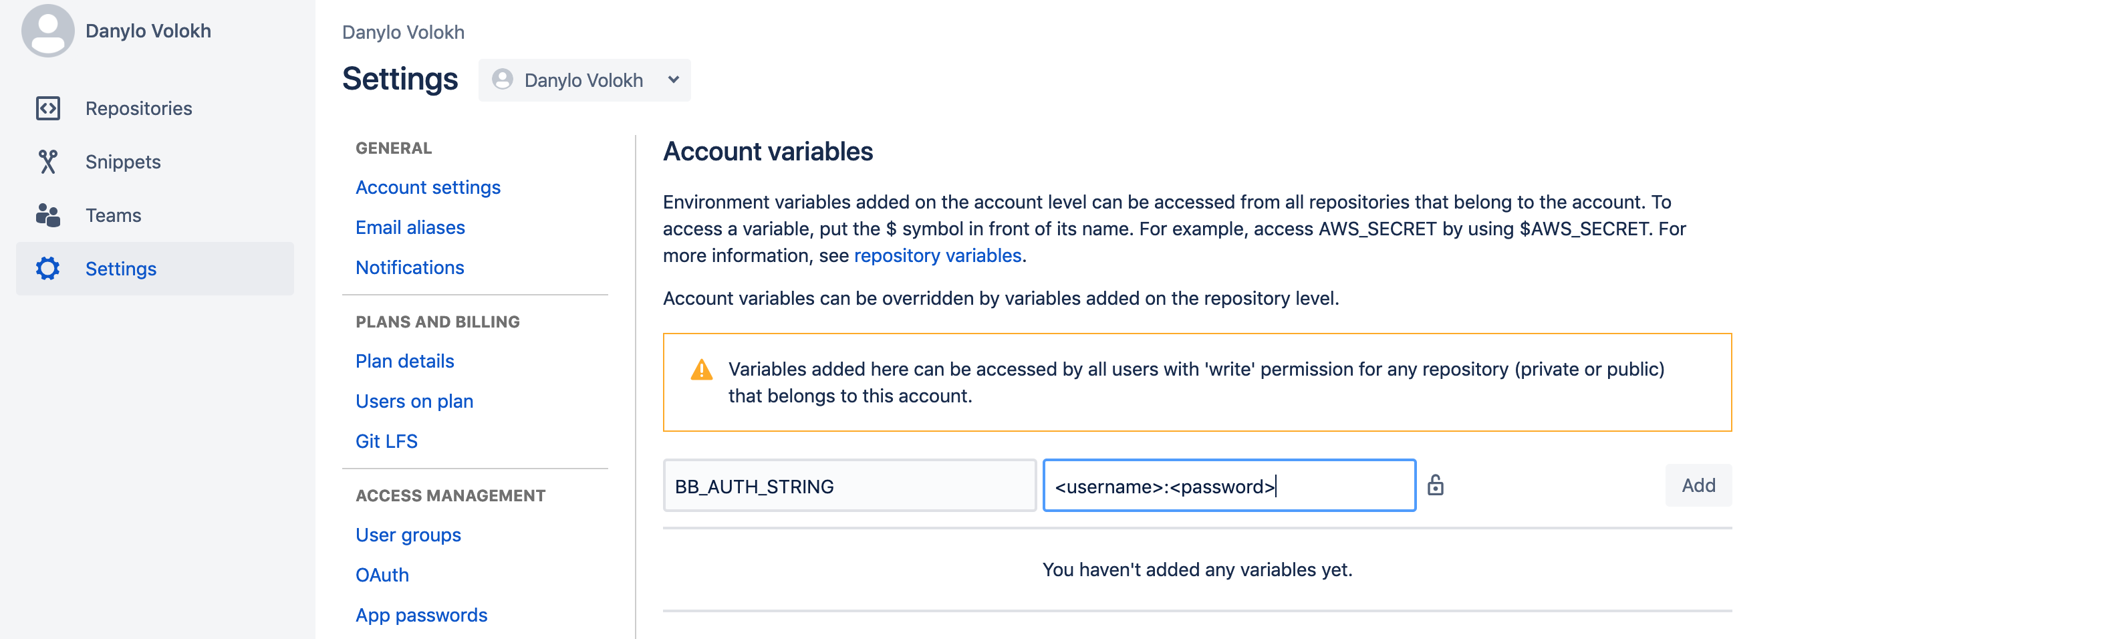Open Account settings
The image size is (2108, 639).
click(x=427, y=187)
